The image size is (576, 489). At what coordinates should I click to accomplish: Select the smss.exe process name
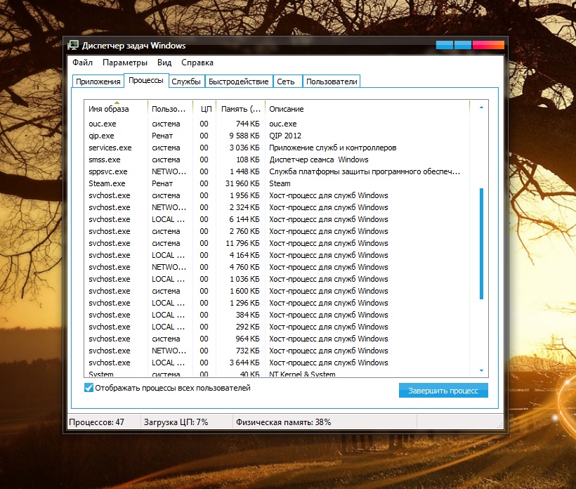(105, 159)
